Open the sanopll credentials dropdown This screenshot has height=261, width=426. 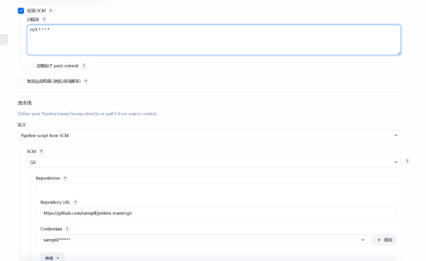coord(204,240)
